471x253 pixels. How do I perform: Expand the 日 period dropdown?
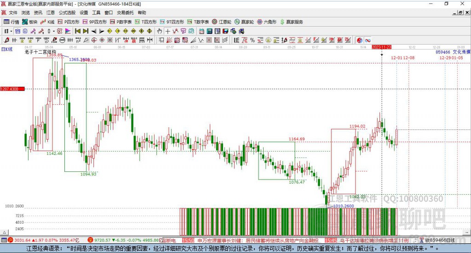pos(7,31)
